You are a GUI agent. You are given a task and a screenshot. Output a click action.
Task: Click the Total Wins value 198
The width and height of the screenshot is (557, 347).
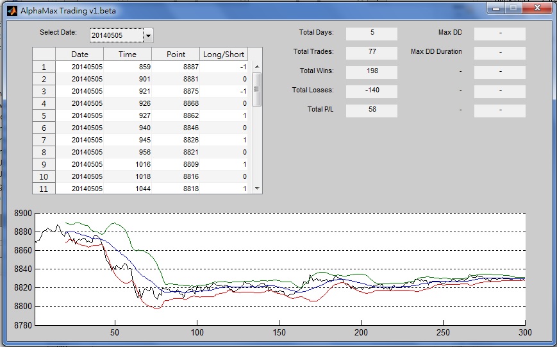click(x=372, y=72)
